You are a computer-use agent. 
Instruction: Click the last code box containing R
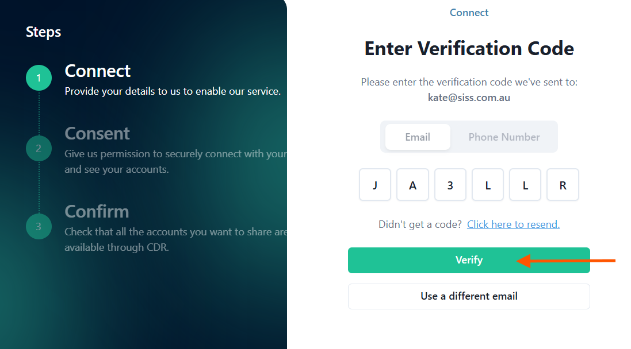(563, 185)
